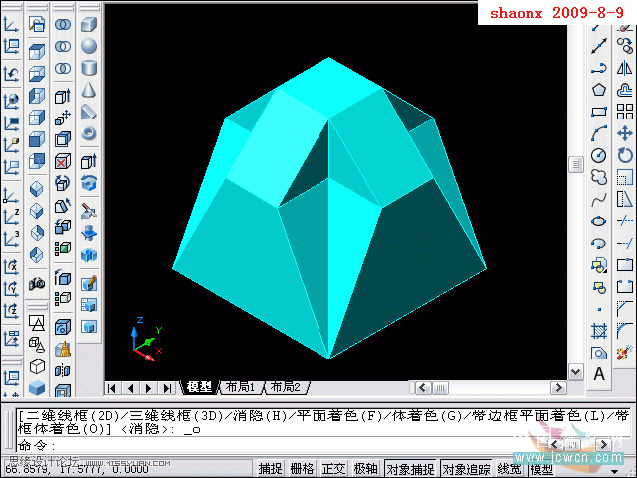Click the Rotate modify tool

point(624,155)
